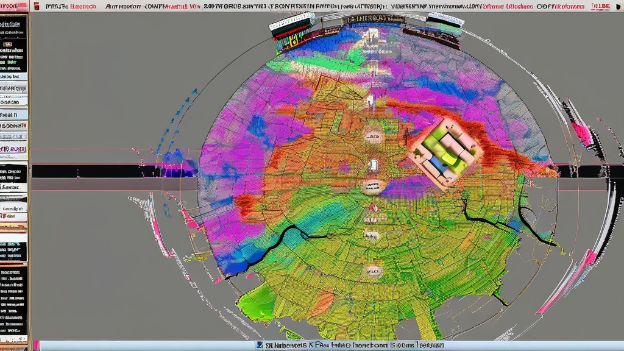Select the colorful block building overlay on the map
The image size is (624, 351).
point(445,153)
